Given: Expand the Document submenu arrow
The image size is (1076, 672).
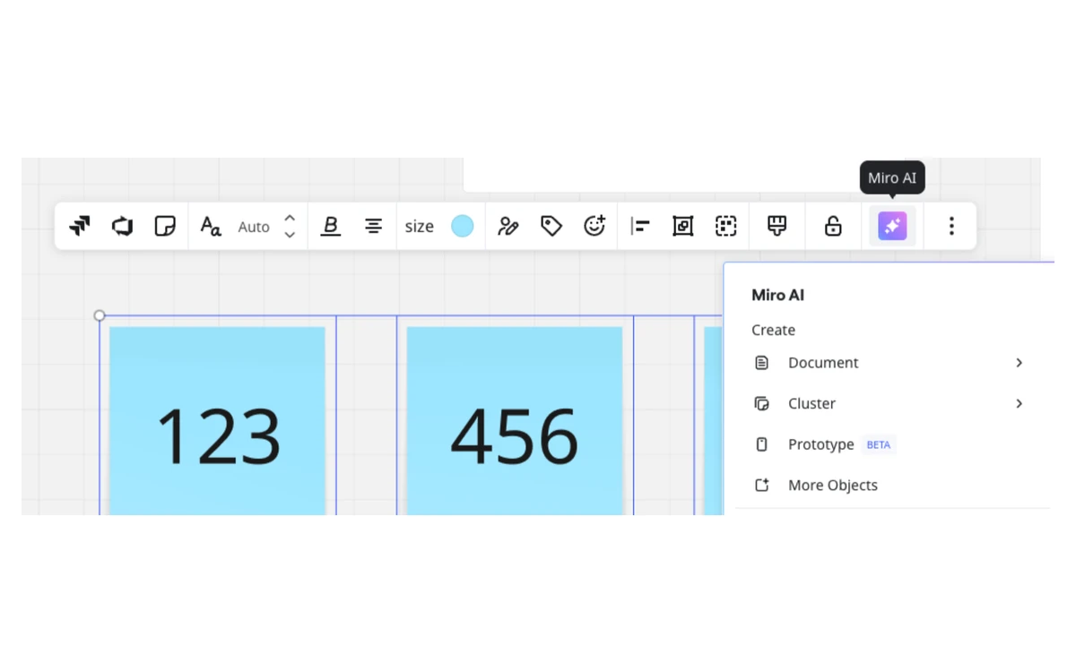Looking at the screenshot, I should pos(1019,363).
